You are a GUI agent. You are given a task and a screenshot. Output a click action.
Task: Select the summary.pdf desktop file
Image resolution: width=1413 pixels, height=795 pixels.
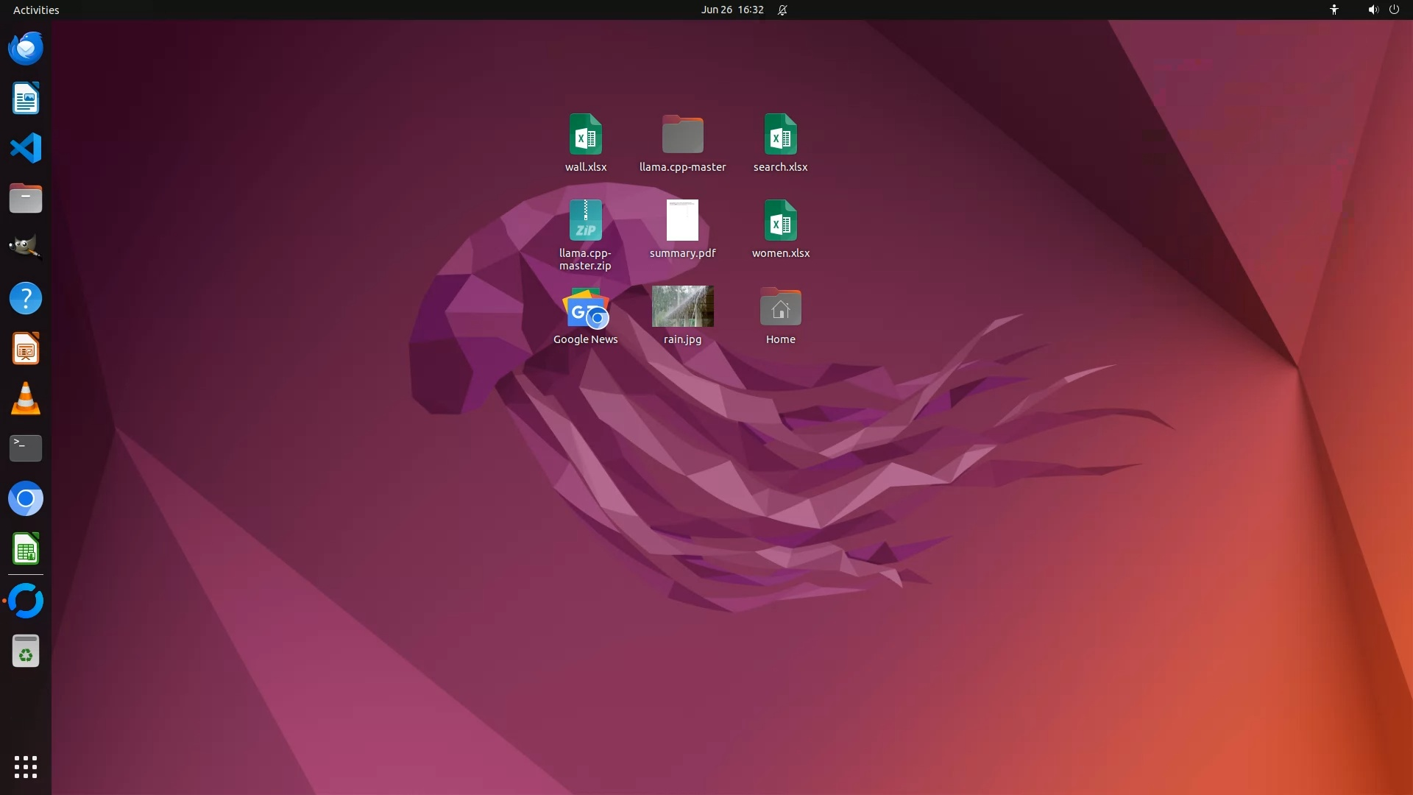tap(682, 220)
